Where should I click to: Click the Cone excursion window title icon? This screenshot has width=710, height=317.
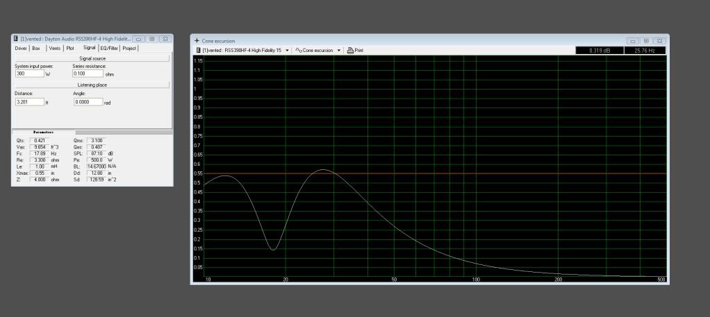197,41
